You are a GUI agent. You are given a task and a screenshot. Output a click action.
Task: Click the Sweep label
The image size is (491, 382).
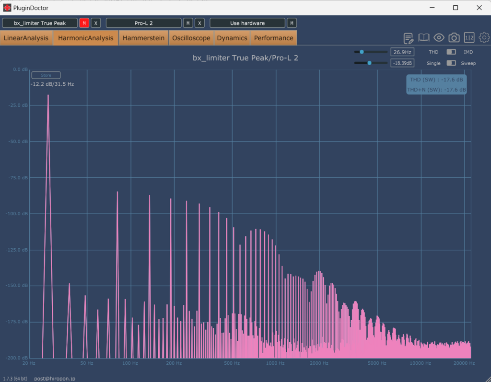pos(468,63)
